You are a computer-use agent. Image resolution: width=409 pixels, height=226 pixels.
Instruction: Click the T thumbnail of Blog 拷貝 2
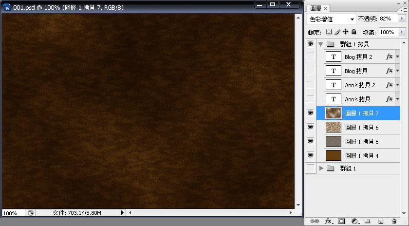[x=334, y=56]
